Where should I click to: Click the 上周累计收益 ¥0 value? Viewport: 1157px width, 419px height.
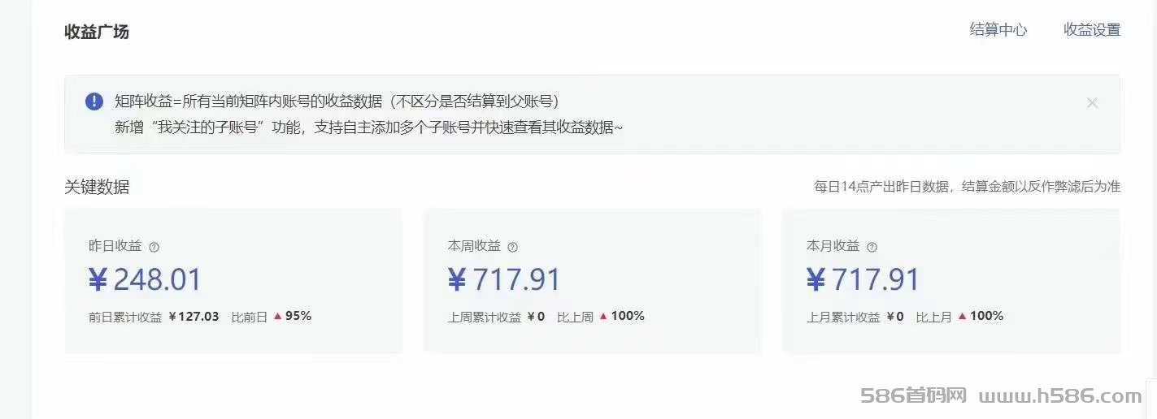coord(536,317)
